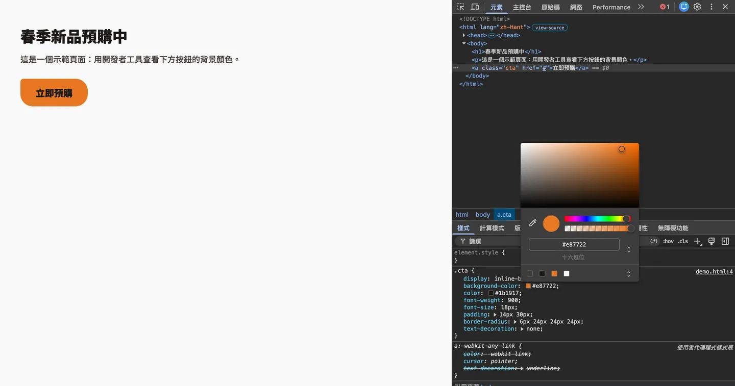Open the blue AI assistance icon
735x386 pixels.
tap(684, 7)
